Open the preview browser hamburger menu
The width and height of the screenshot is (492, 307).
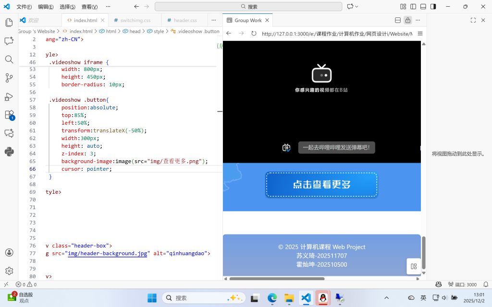420,34
